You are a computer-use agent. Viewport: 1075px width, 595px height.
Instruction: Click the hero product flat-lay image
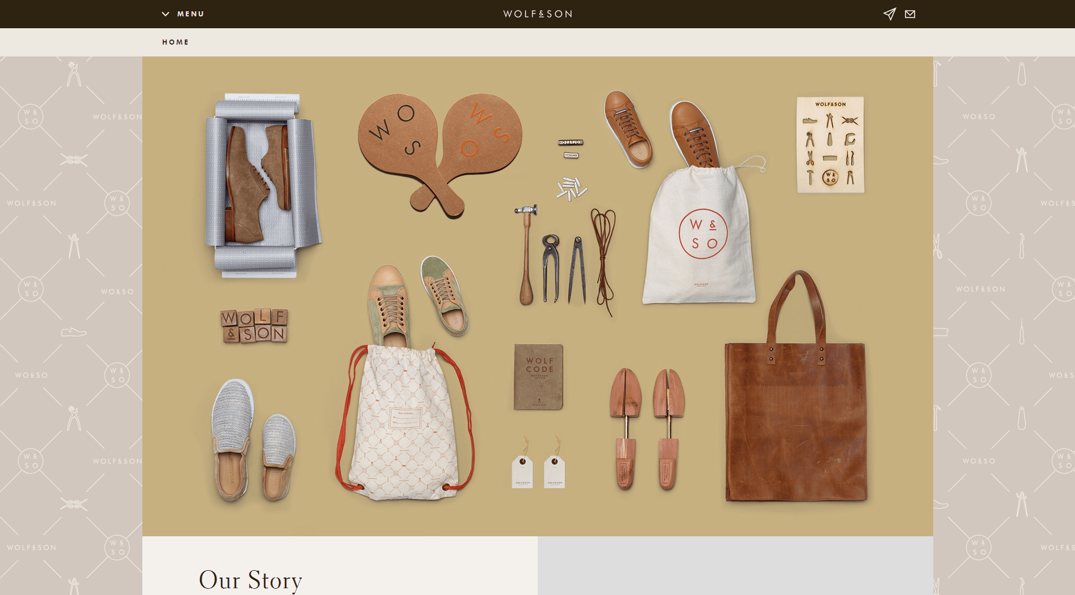(x=538, y=296)
